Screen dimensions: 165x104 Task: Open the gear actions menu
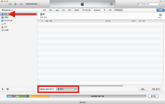pos(8,89)
